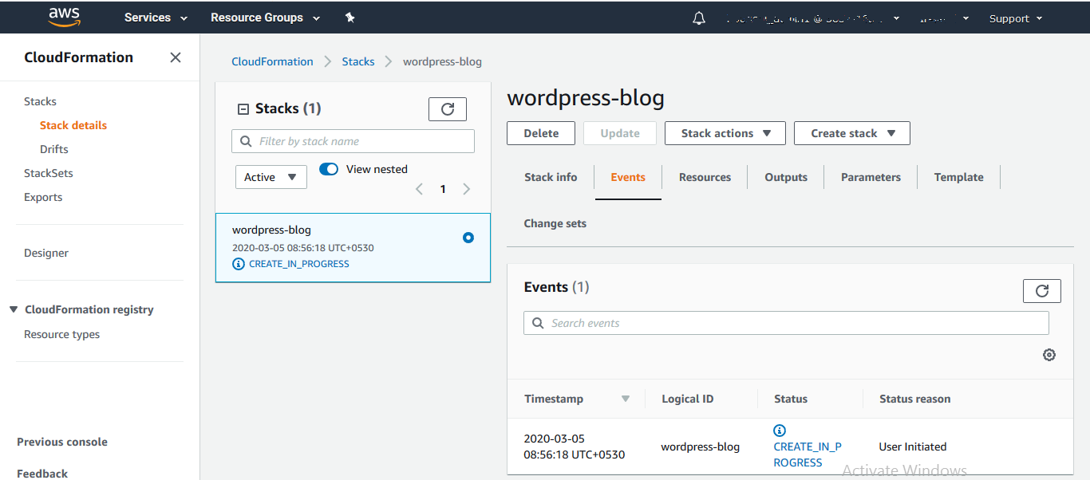Image resolution: width=1090 pixels, height=480 pixels.
Task: Click the AWS logo home icon
Action: (65, 17)
